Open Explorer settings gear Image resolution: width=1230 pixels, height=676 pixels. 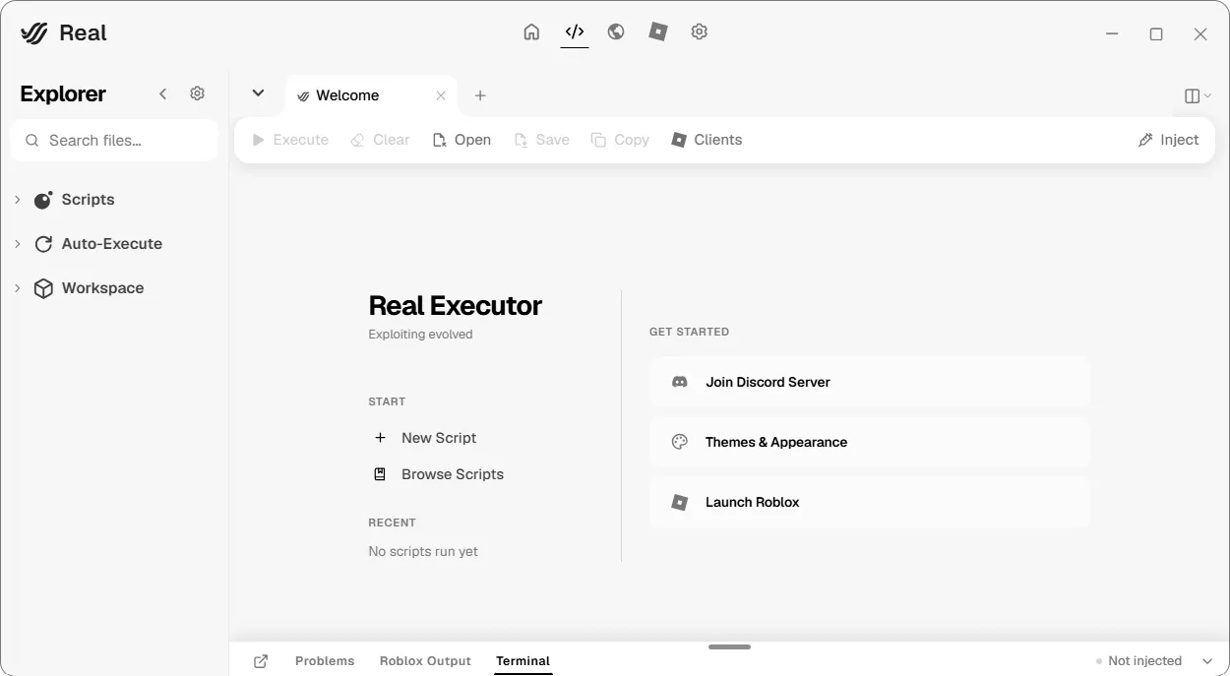click(197, 93)
